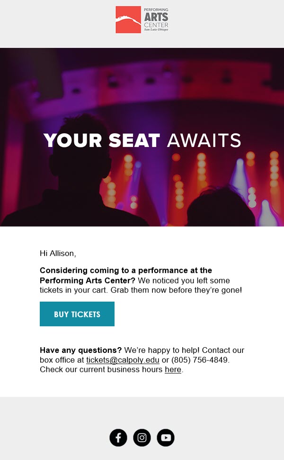Click the (805) 756-4849 phone number

point(200,360)
